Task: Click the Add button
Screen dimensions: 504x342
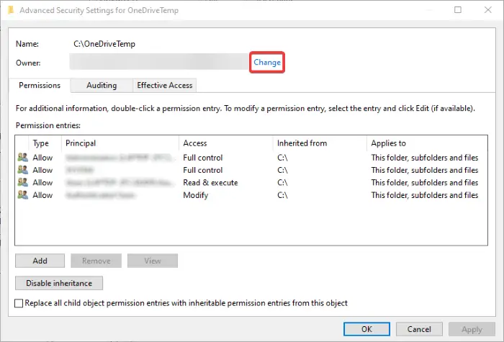Action: tap(40, 261)
